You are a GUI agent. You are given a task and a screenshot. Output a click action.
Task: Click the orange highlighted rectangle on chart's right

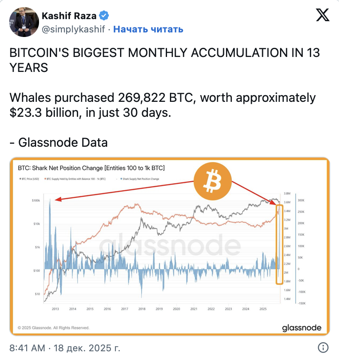pyautogui.click(x=280, y=245)
